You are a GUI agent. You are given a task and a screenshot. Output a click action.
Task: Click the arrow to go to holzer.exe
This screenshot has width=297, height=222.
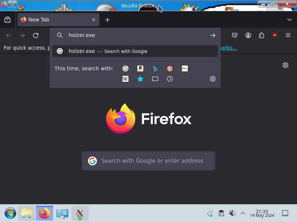tap(212, 35)
